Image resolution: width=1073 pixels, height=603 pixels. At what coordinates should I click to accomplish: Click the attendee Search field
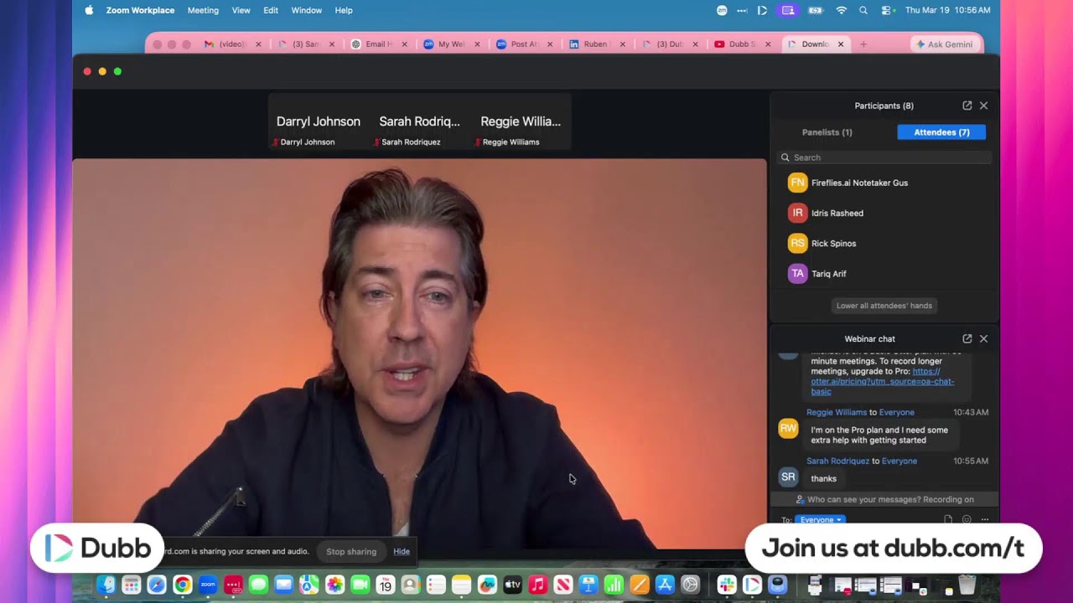click(884, 157)
